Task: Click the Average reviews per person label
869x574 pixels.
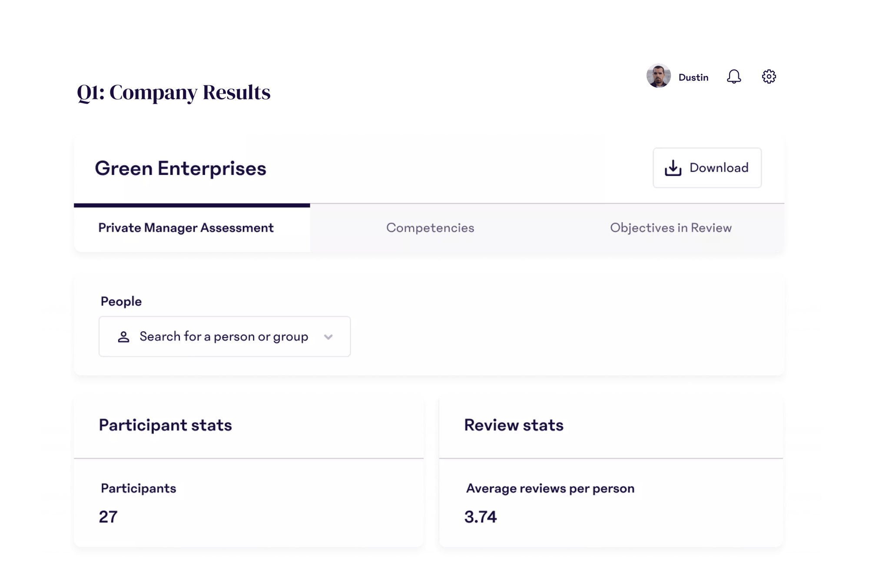Action: coord(550,489)
